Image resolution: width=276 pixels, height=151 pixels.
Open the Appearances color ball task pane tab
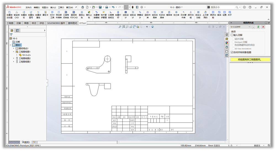[x=227, y=43]
